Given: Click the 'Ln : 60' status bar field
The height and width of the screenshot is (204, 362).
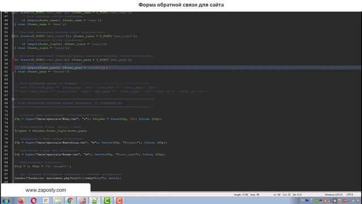Looking at the screenshot, I should (277, 195).
